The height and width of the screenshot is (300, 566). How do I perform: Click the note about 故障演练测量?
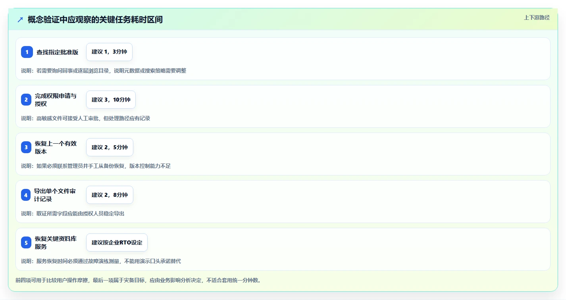coord(101,261)
